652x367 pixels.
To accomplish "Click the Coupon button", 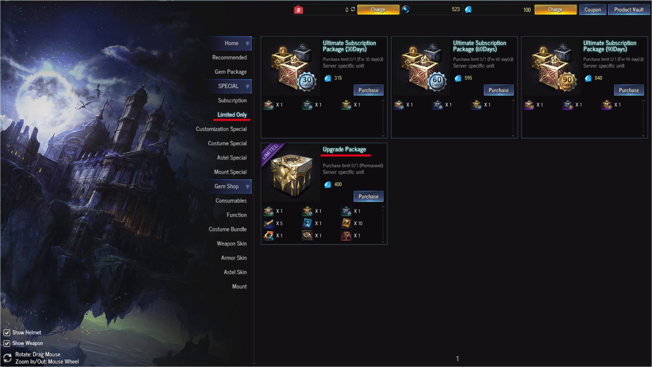I will 592,10.
